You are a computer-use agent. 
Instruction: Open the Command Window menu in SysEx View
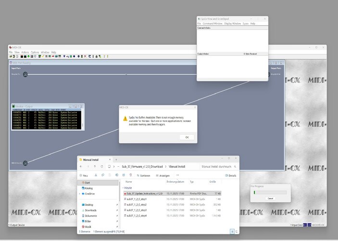tap(212, 23)
